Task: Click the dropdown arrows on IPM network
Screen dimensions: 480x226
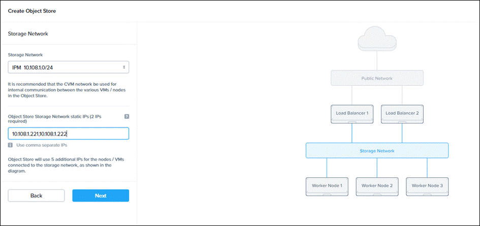Action: point(123,68)
